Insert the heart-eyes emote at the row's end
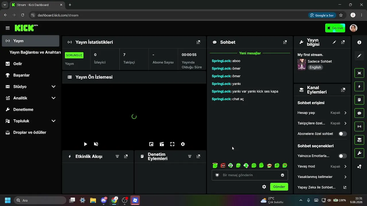 285,165
